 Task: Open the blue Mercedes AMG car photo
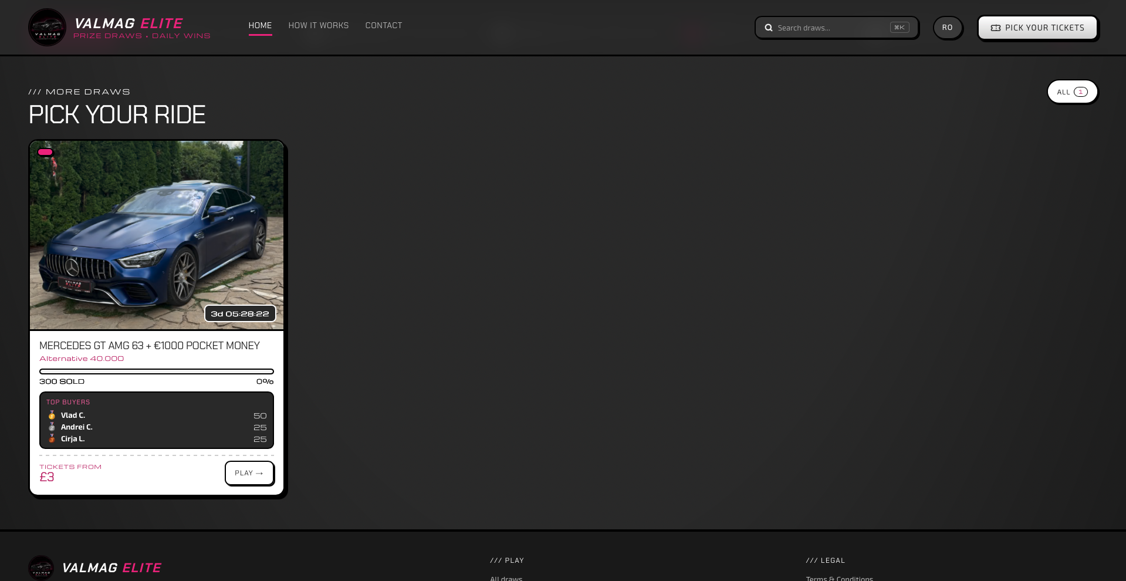pos(157,235)
